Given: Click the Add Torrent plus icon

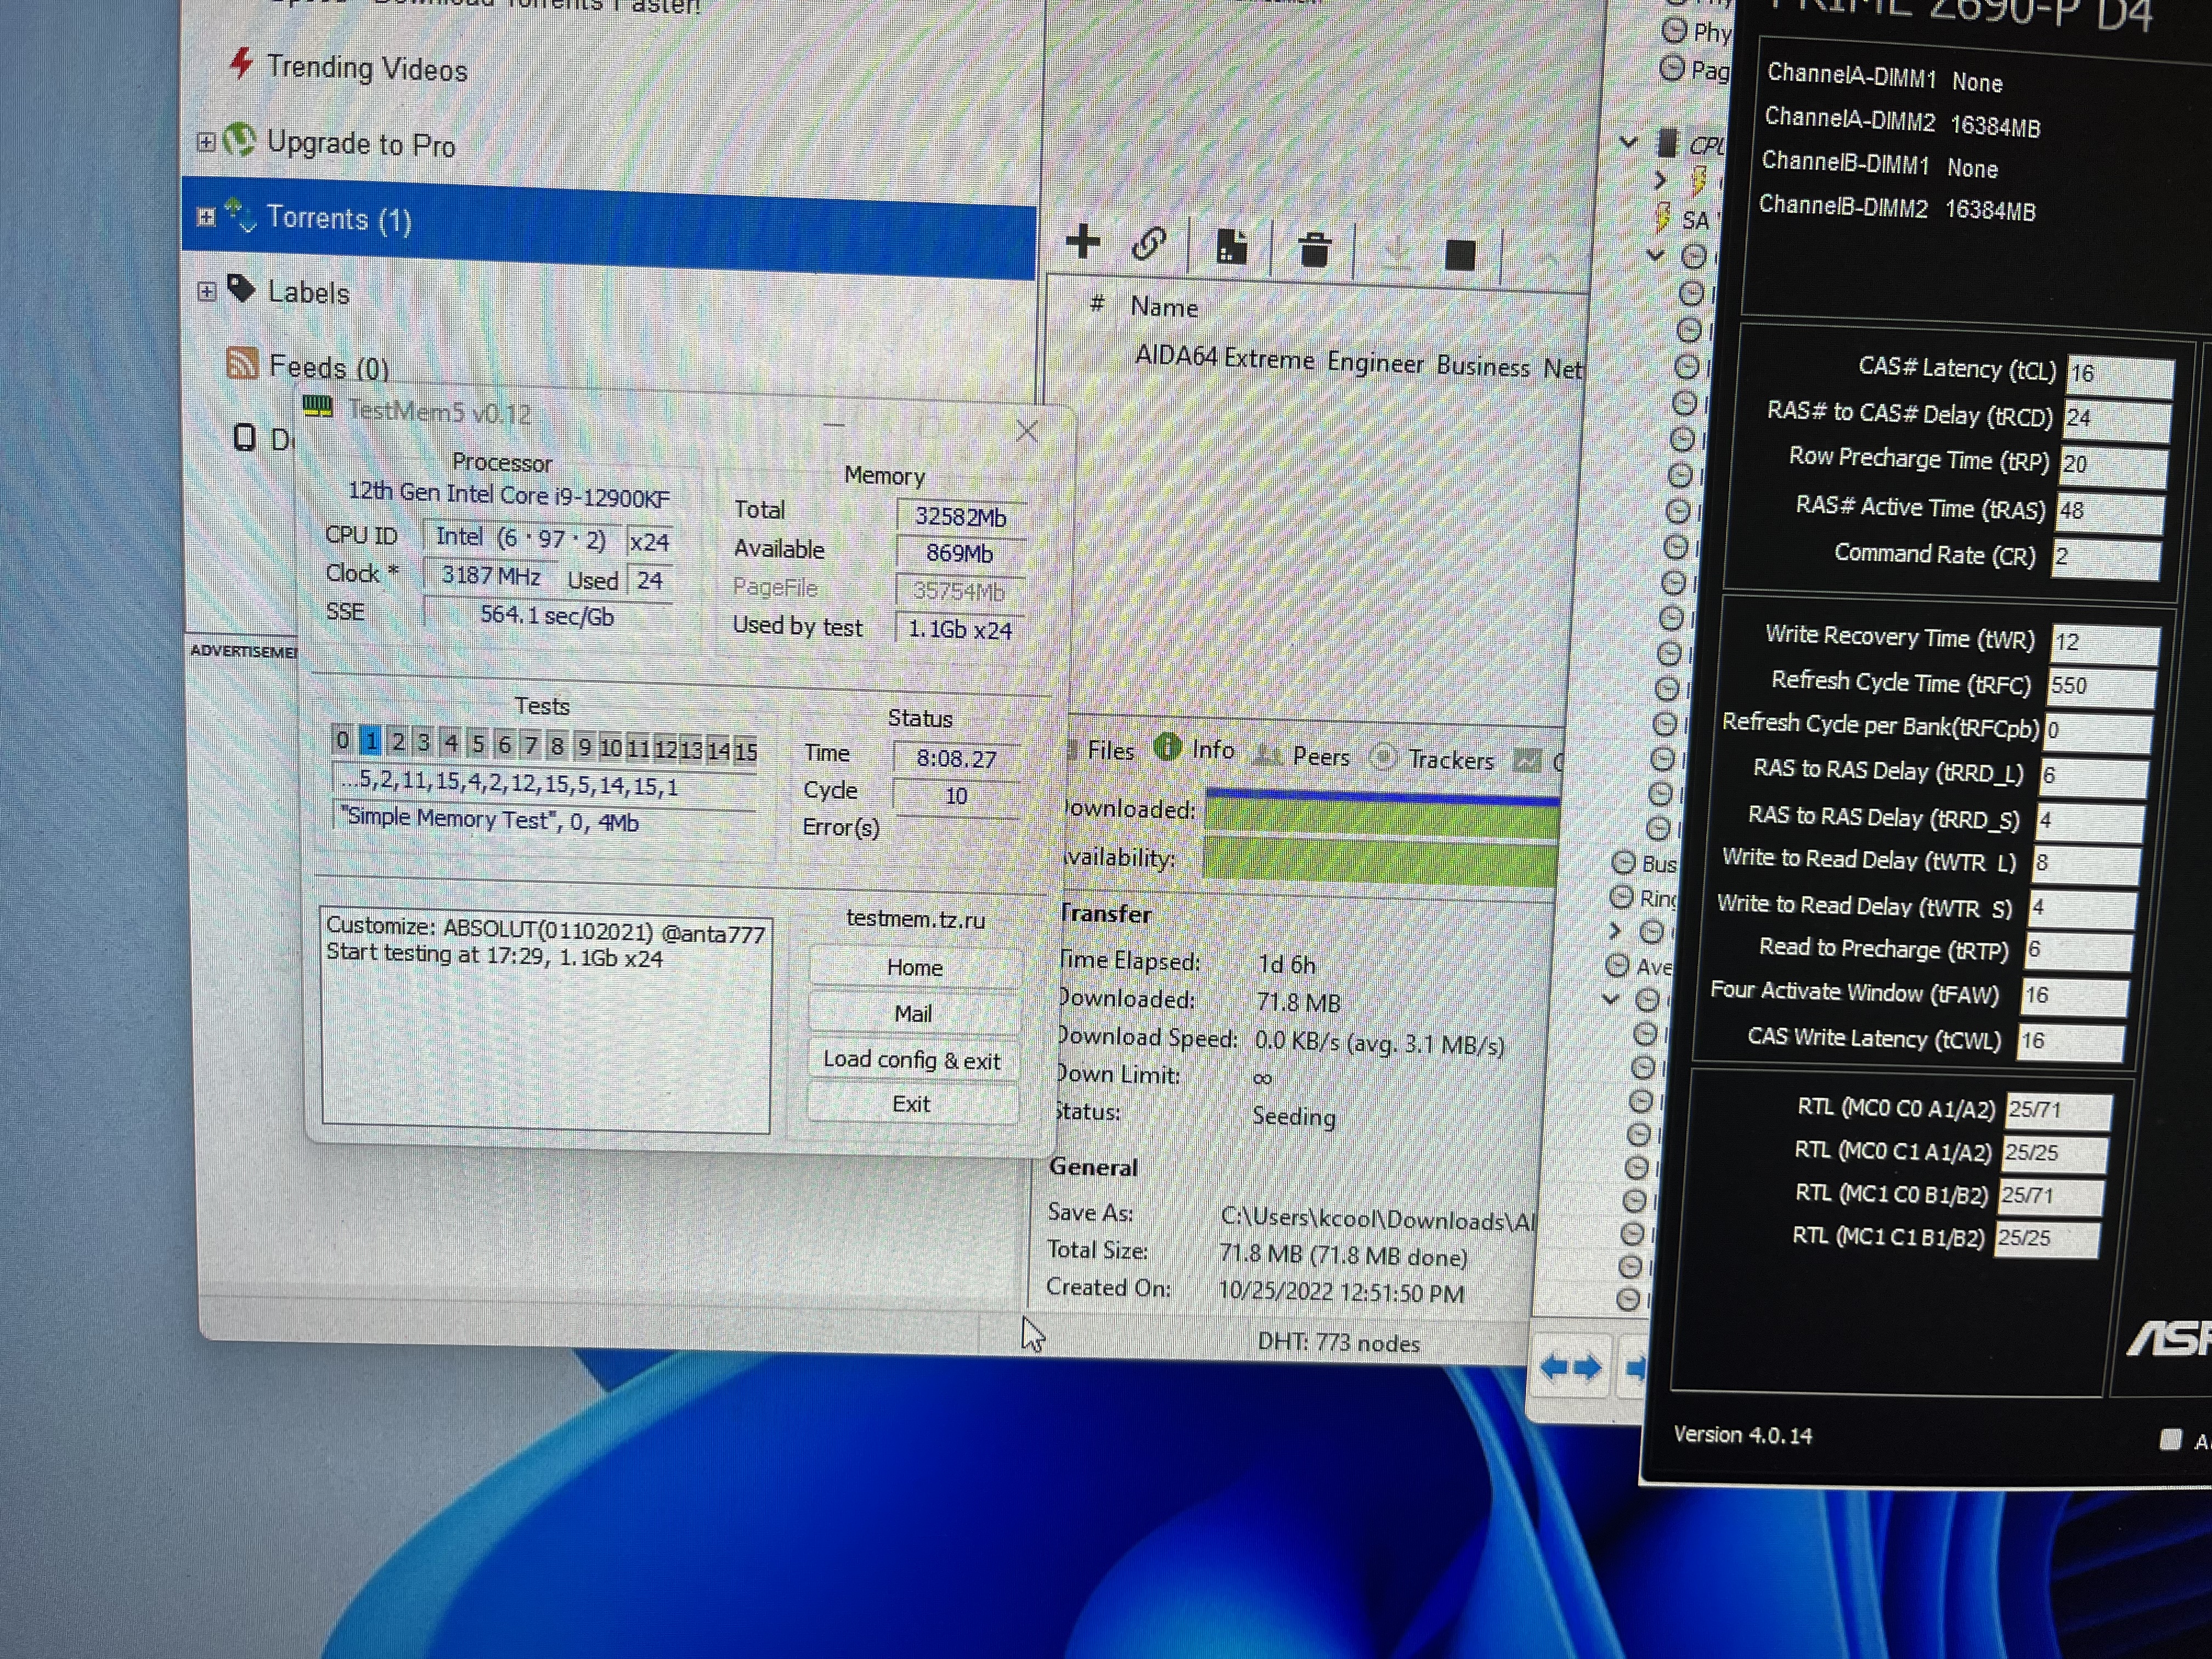Looking at the screenshot, I should point(1082,241).
